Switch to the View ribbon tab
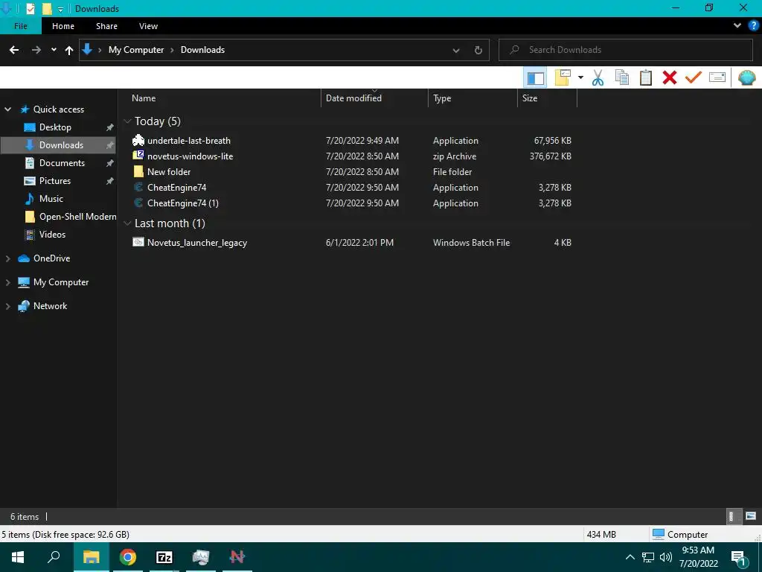Viewport: 762px width, 572px height. 148,26
